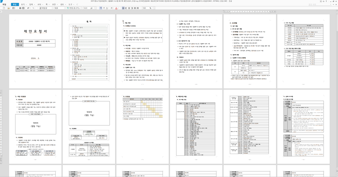Set center paragraph alignment

129,8
